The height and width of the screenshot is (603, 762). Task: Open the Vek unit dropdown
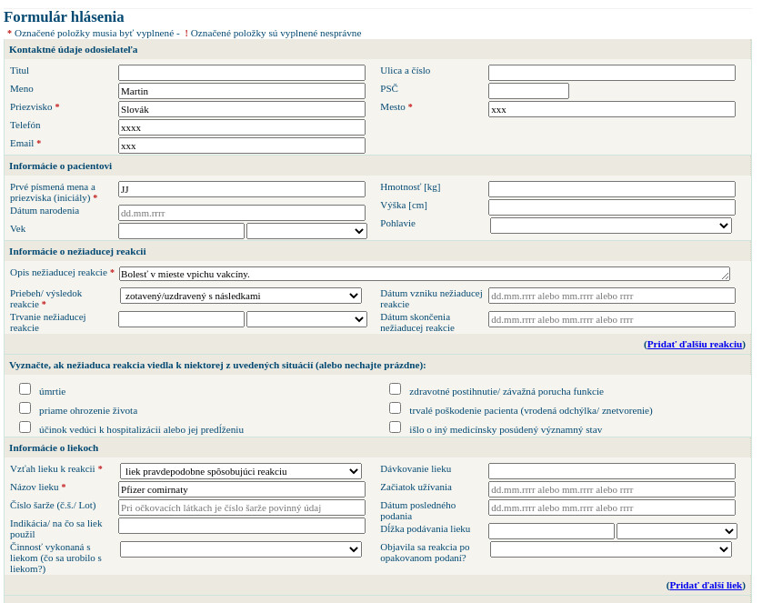(x=306, y=231)
